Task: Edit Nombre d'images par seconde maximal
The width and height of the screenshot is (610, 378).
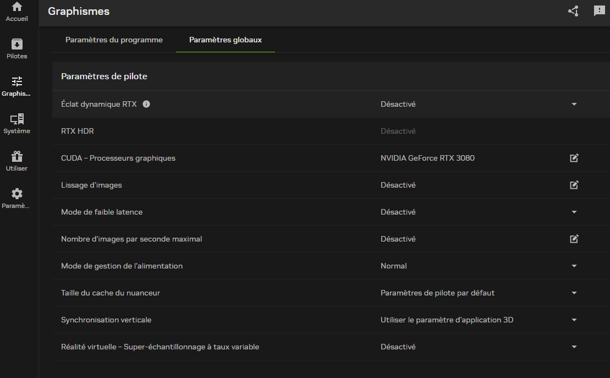Action: click(x=574, y=239)
